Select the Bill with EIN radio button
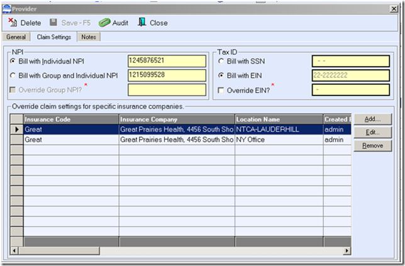The image size is (405, 266). [221, 75]
